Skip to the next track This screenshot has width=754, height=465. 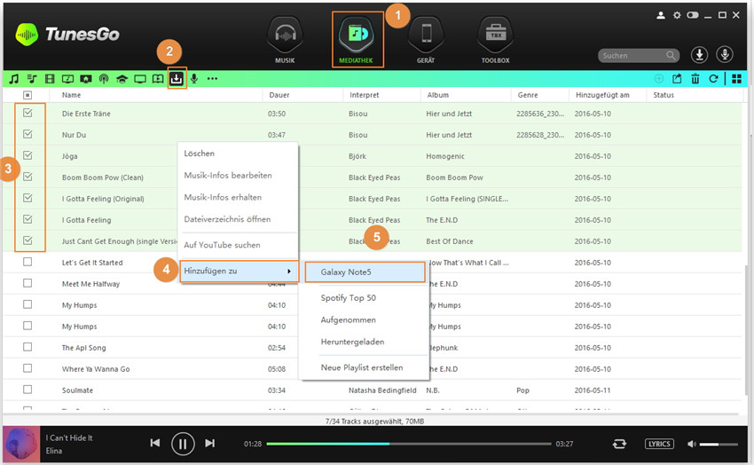[x=209, y=443]
